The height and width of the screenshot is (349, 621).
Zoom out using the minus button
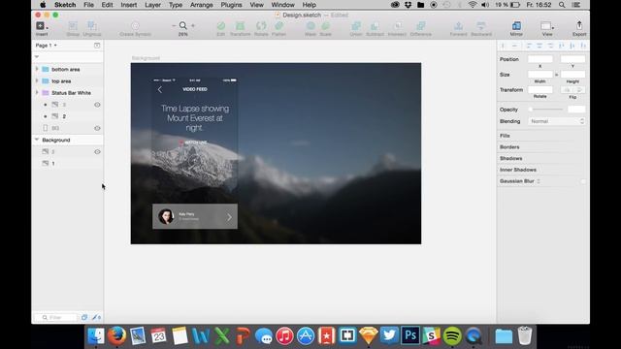(174, 26)
